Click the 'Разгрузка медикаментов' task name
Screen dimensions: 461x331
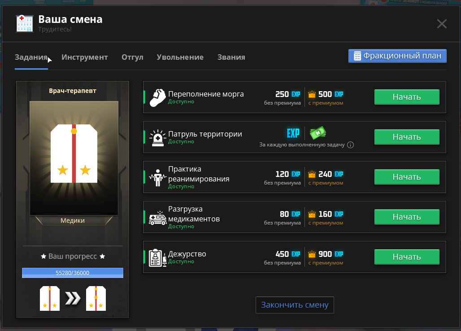click(x=194, y=214)
